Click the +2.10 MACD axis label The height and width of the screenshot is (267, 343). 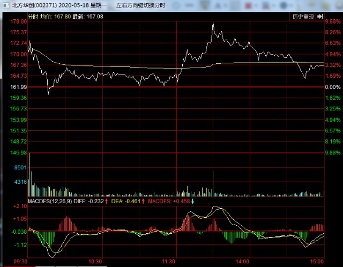click(20, 206)
